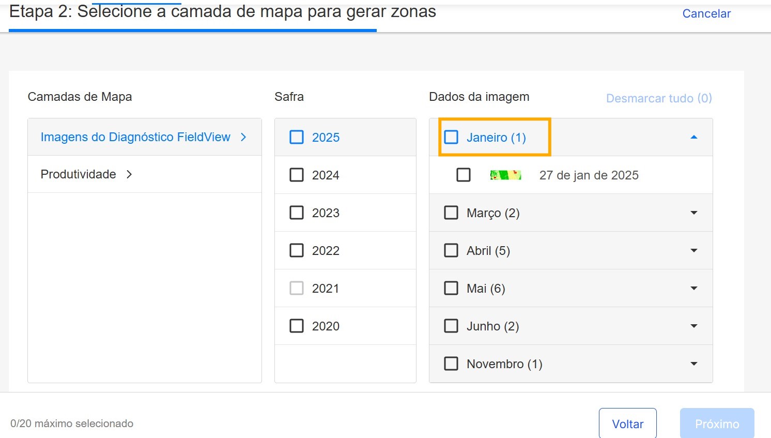
Task: Expand the Março (2) month group
Action: pos(693,213)
